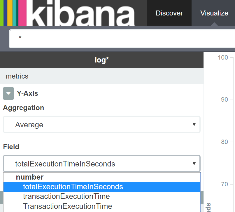
Task: Choose lowercase transactionExecutionTime field option
Action: (x=66, y=196)
